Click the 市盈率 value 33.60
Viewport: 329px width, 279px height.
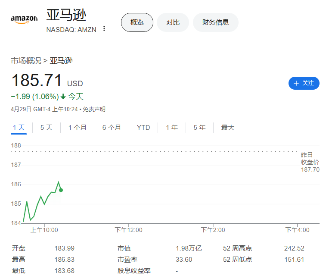[184, 260]
